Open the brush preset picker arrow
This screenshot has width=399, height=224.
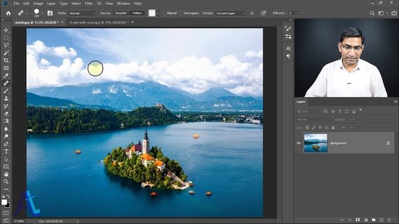[42, 13]
